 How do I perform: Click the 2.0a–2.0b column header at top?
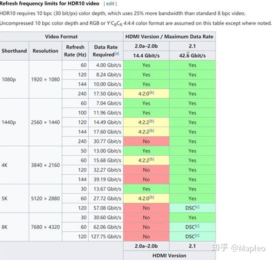(x=146, y=46)
